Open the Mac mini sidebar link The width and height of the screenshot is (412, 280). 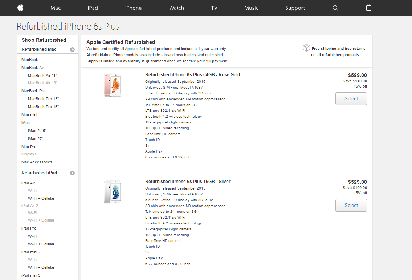(29, 115)
